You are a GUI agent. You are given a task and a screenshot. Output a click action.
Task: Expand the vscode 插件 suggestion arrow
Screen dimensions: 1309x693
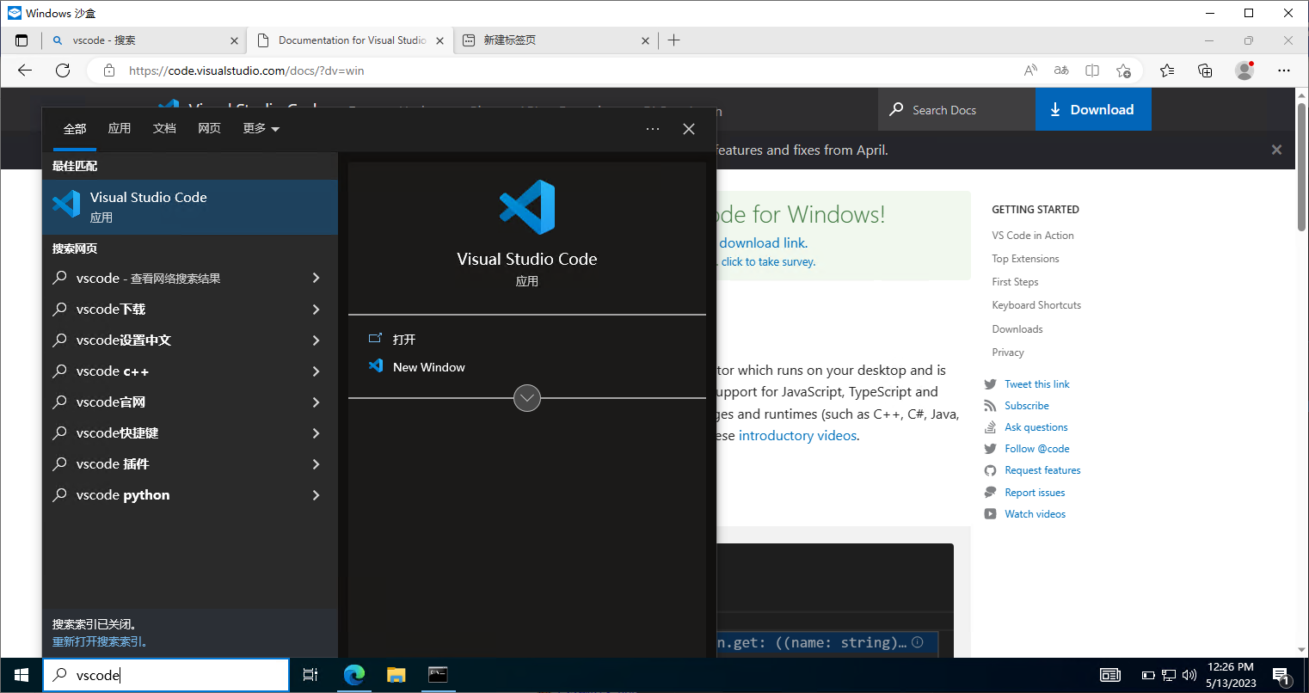(316, 463)
